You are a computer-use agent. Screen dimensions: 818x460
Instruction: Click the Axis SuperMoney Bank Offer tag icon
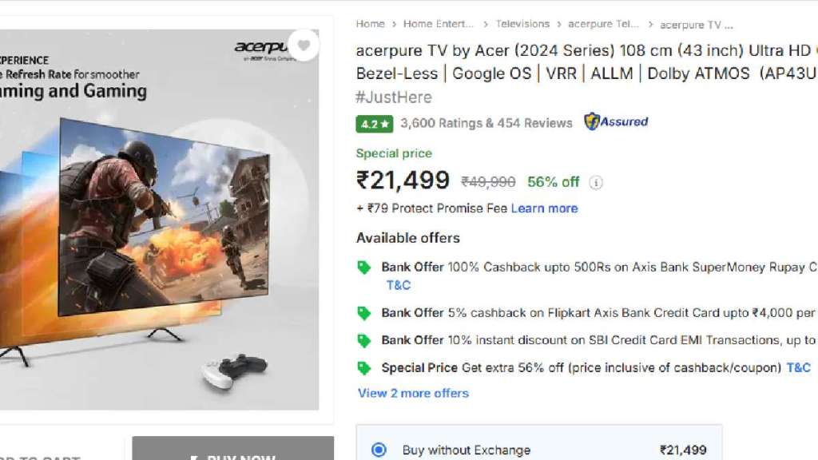[364, 268]
